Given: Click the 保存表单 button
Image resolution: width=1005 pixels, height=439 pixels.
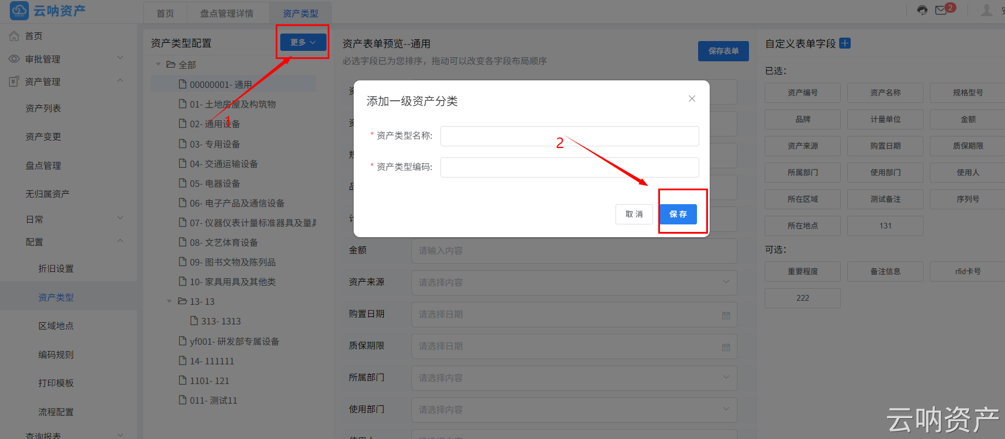Looking at the screenshot, I should (x=724, y=51).
